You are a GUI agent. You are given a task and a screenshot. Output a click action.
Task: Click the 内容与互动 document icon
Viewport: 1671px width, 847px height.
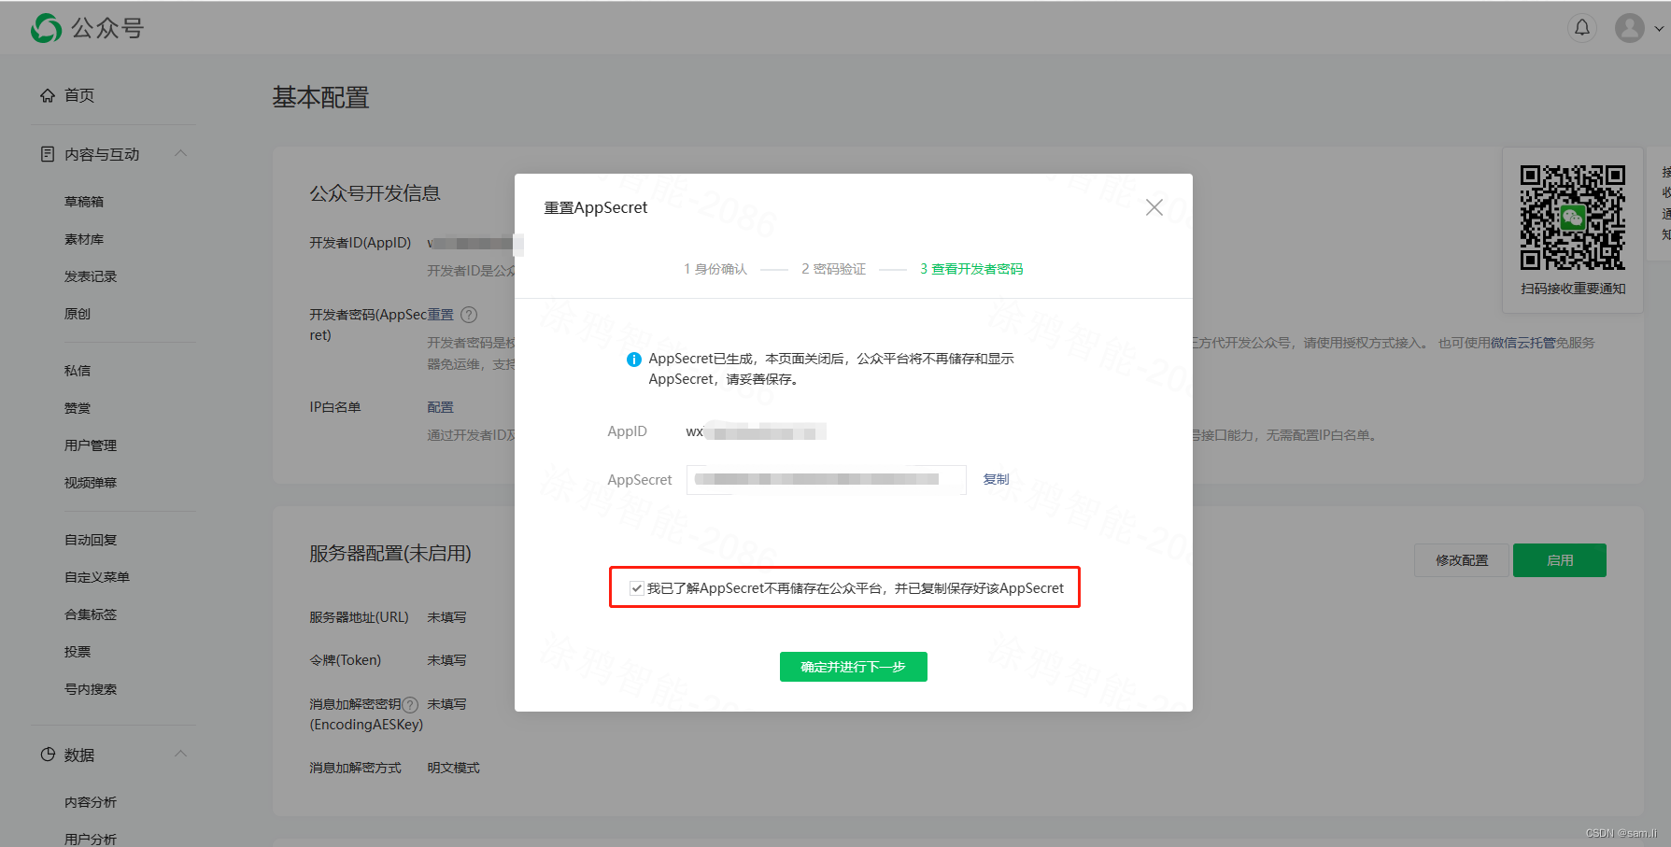pyautogui.click(x=48, y=154)
